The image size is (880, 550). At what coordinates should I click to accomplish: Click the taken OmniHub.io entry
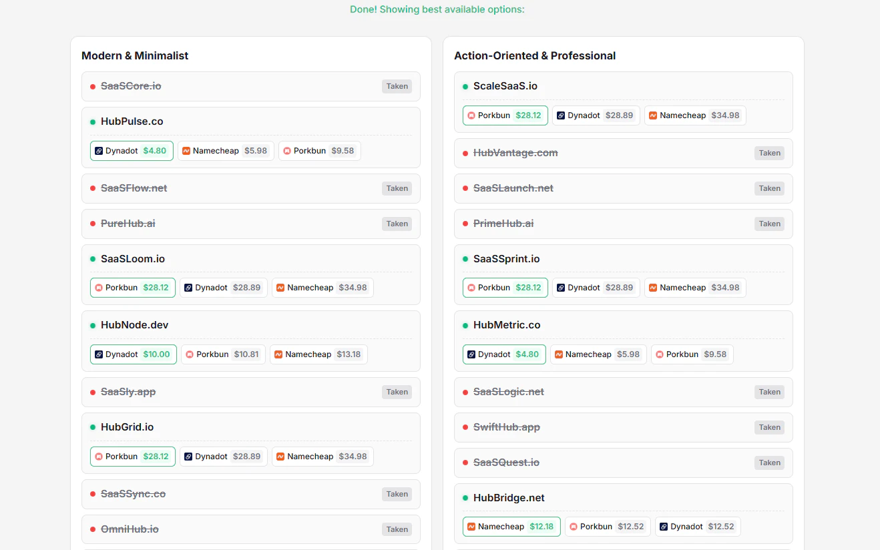(x=251, y=529)
